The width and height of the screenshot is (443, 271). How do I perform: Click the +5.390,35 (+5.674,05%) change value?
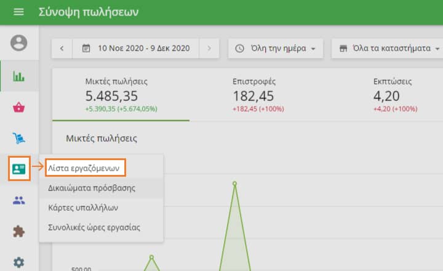pos(121,109)
